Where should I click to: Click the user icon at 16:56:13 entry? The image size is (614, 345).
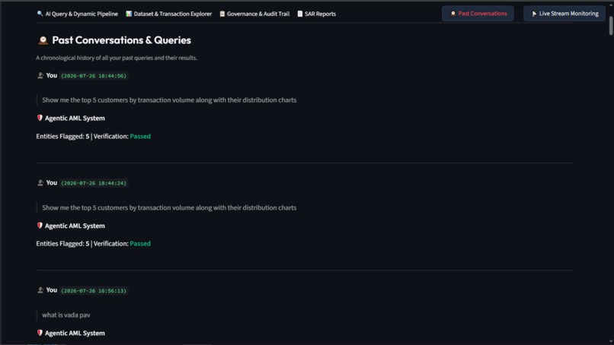[x=40, y=290]
